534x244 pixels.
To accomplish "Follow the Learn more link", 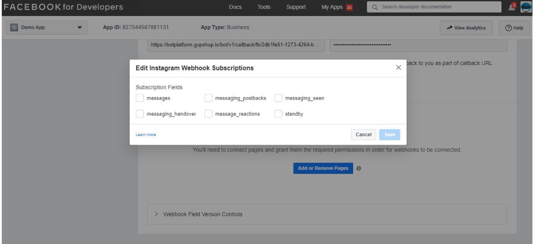I will click(146, 134).
